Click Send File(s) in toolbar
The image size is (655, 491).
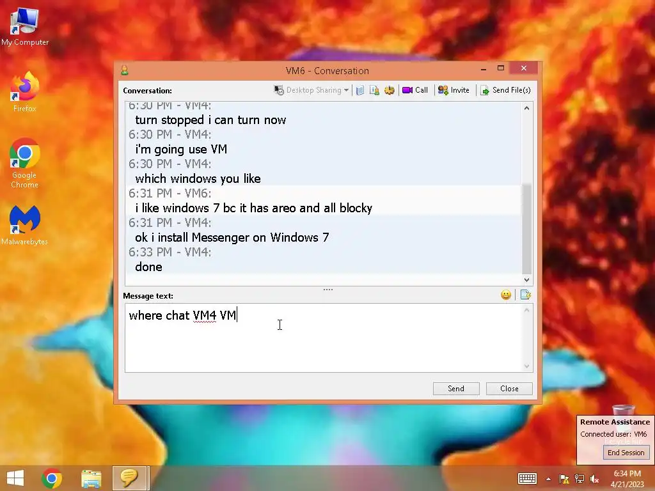pyautogui.click(x=505, y=90)
